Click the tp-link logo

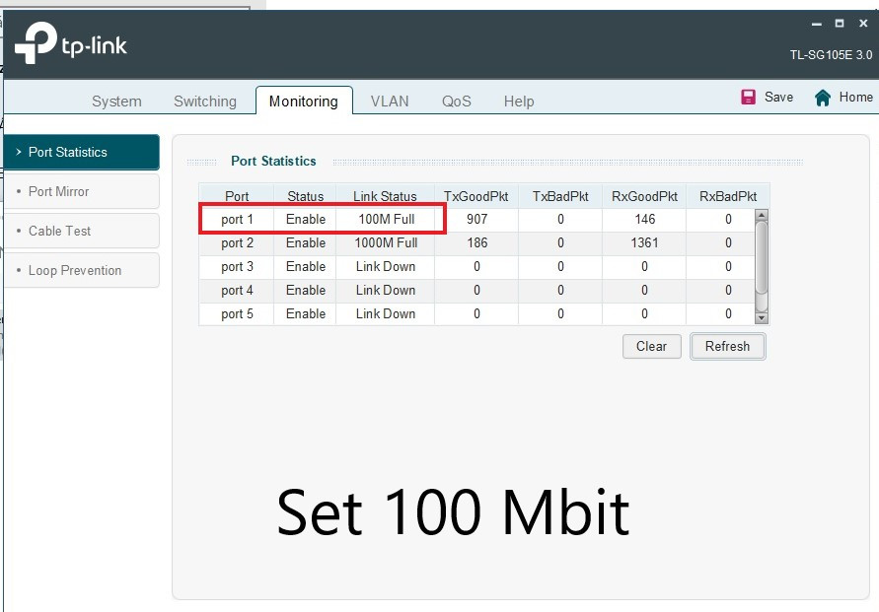(x=71, y=43)
